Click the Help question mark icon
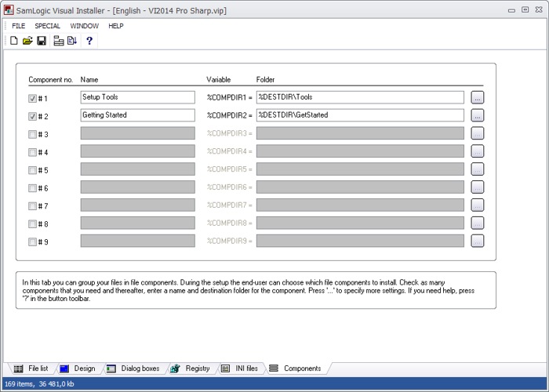 pyautogui.click(x=89, y=41)
